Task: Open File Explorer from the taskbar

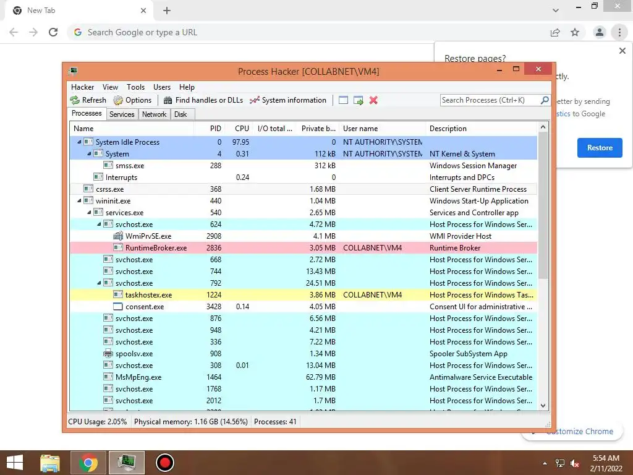Action: click(50, 463)
